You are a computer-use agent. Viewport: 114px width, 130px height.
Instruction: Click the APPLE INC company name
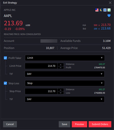click(x=10, y=10)
